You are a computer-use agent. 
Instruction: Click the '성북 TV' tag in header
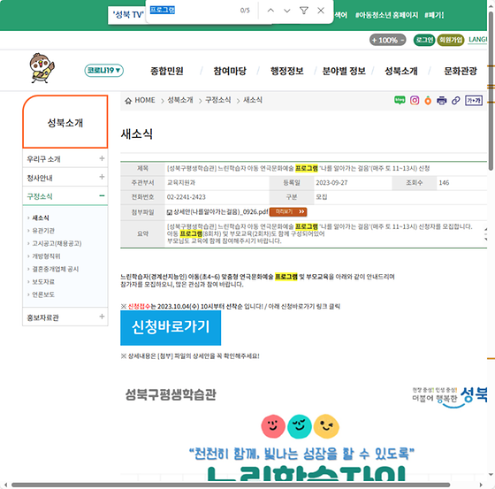coord(127,15)
